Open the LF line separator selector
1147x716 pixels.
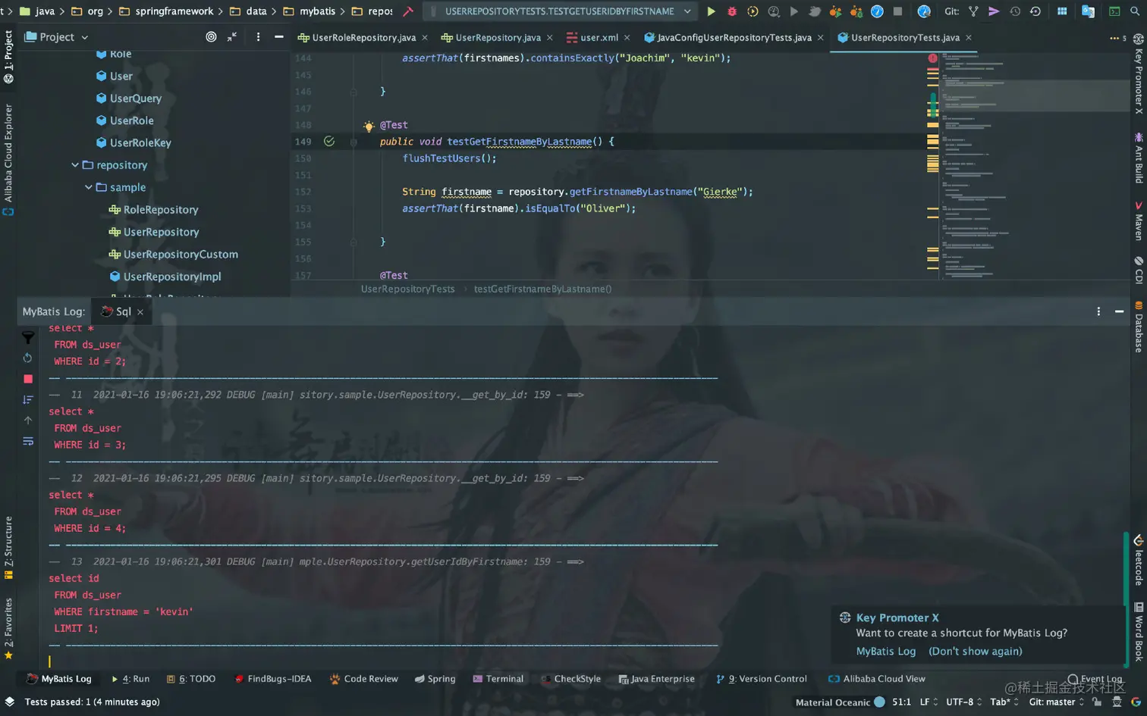(929, 702)
